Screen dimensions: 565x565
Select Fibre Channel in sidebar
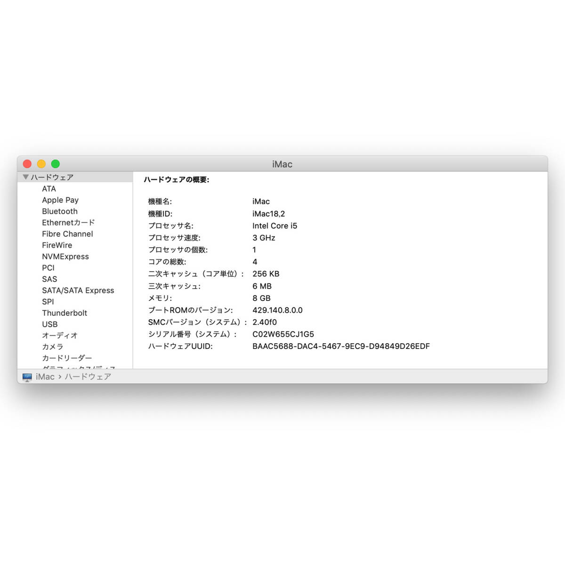click(67, 234)
